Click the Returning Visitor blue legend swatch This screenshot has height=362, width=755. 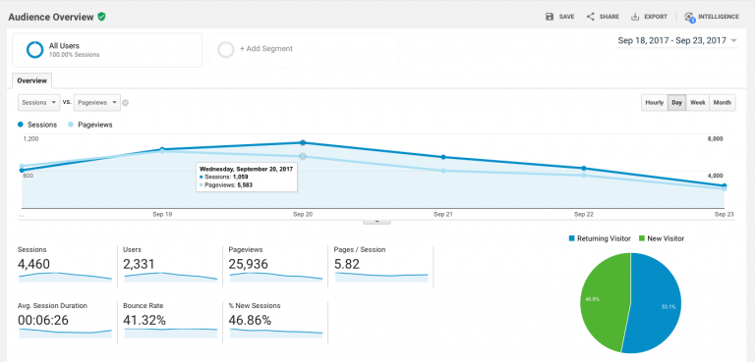[x=572, y=238]
